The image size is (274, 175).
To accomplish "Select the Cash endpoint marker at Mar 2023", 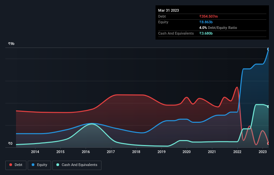I will click(x=269, y=106).
